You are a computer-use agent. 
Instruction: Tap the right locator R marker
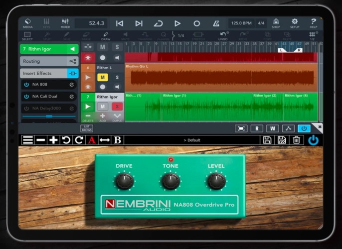click(299, 50)
